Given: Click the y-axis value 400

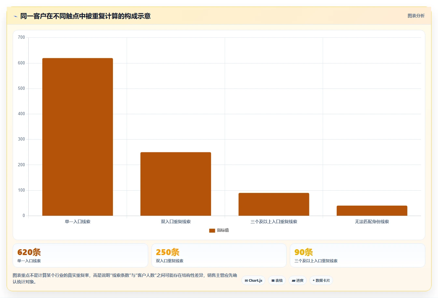Looking at the screenshot, I should [x=21, y=114].
